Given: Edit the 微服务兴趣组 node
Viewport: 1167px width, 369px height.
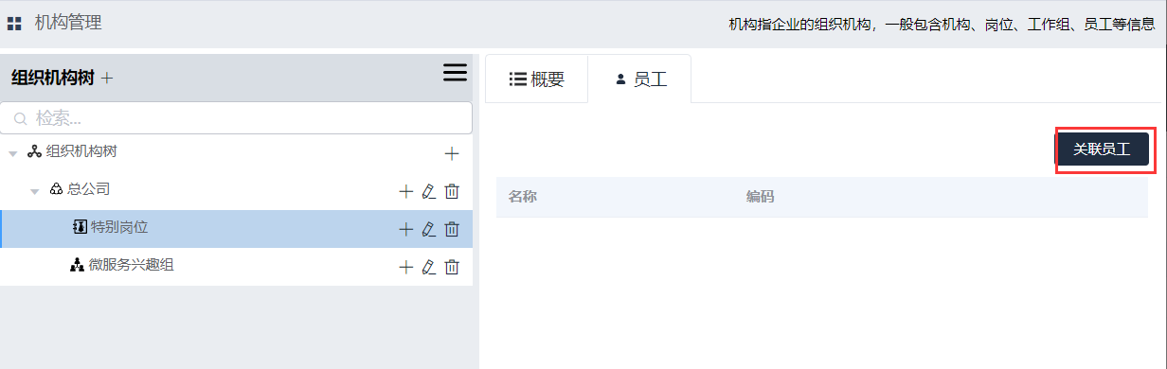Looking at the screenshot, I should click(429, 267).
